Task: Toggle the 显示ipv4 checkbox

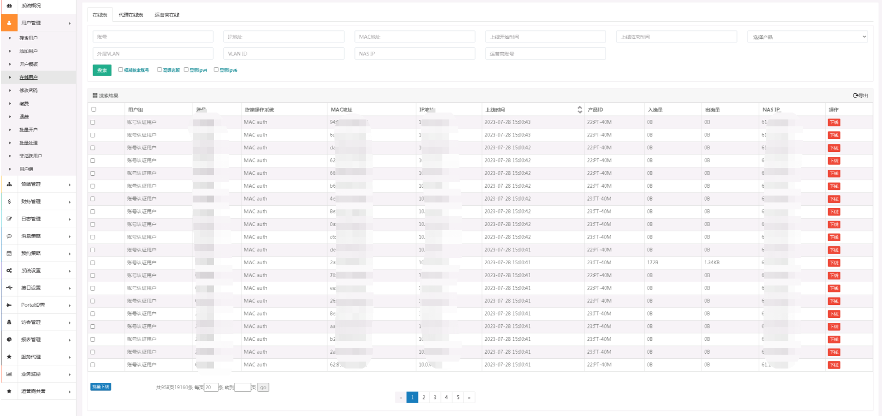Action: coord(186,70)
